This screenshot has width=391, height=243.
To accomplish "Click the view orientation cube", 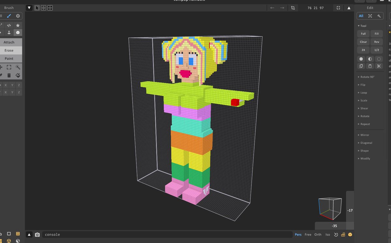I will (330, 208).
